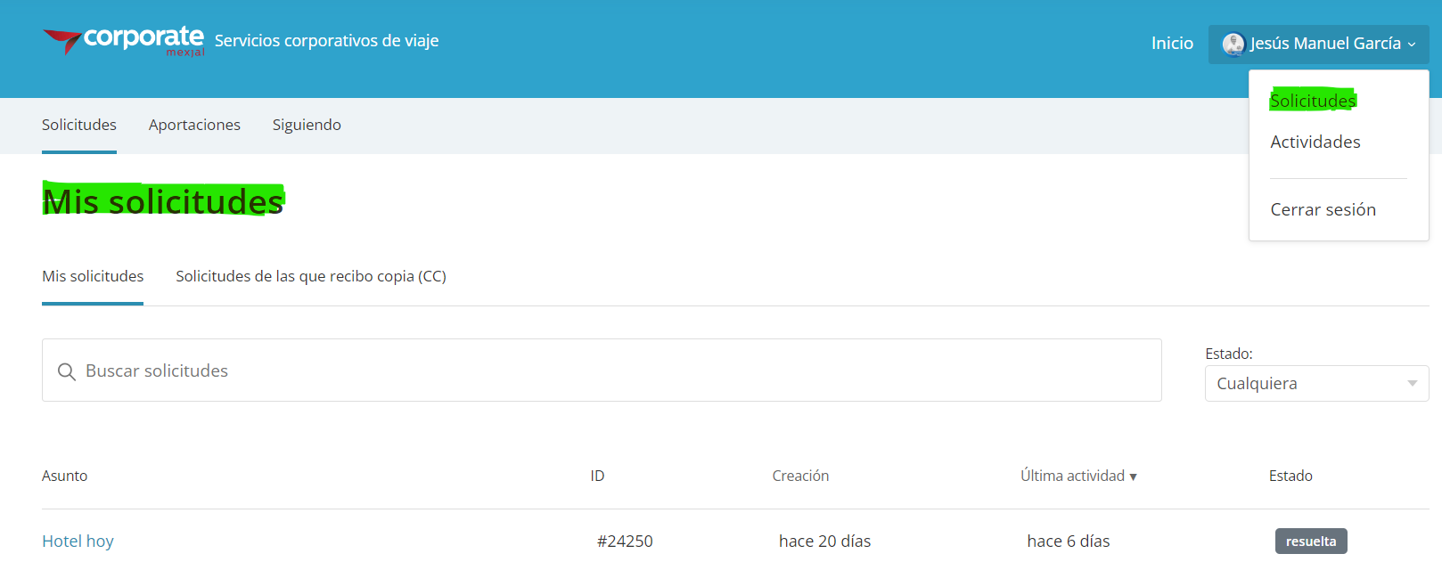Show Solicitudes de las que recibo copia (CC)
The image size is (1442, 562).
click(311, 276)
